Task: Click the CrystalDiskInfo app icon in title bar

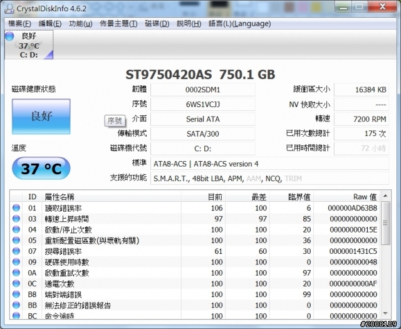Action: [x=9, y=8]
